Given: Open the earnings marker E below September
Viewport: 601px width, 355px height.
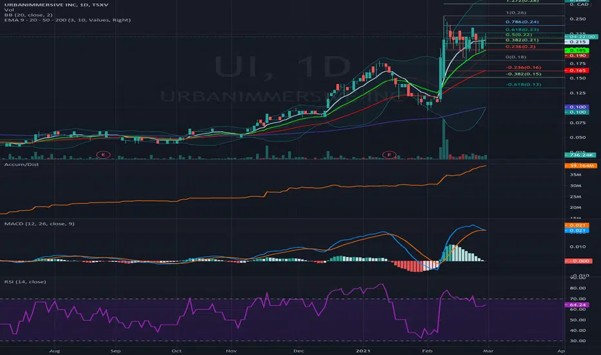Looking at the screenshot, I should click(103, 155).
